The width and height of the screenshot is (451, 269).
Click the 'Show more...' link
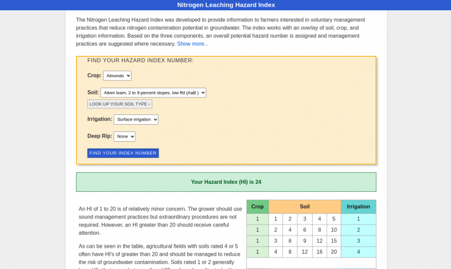pyautogui.click(x=193, y=44)
